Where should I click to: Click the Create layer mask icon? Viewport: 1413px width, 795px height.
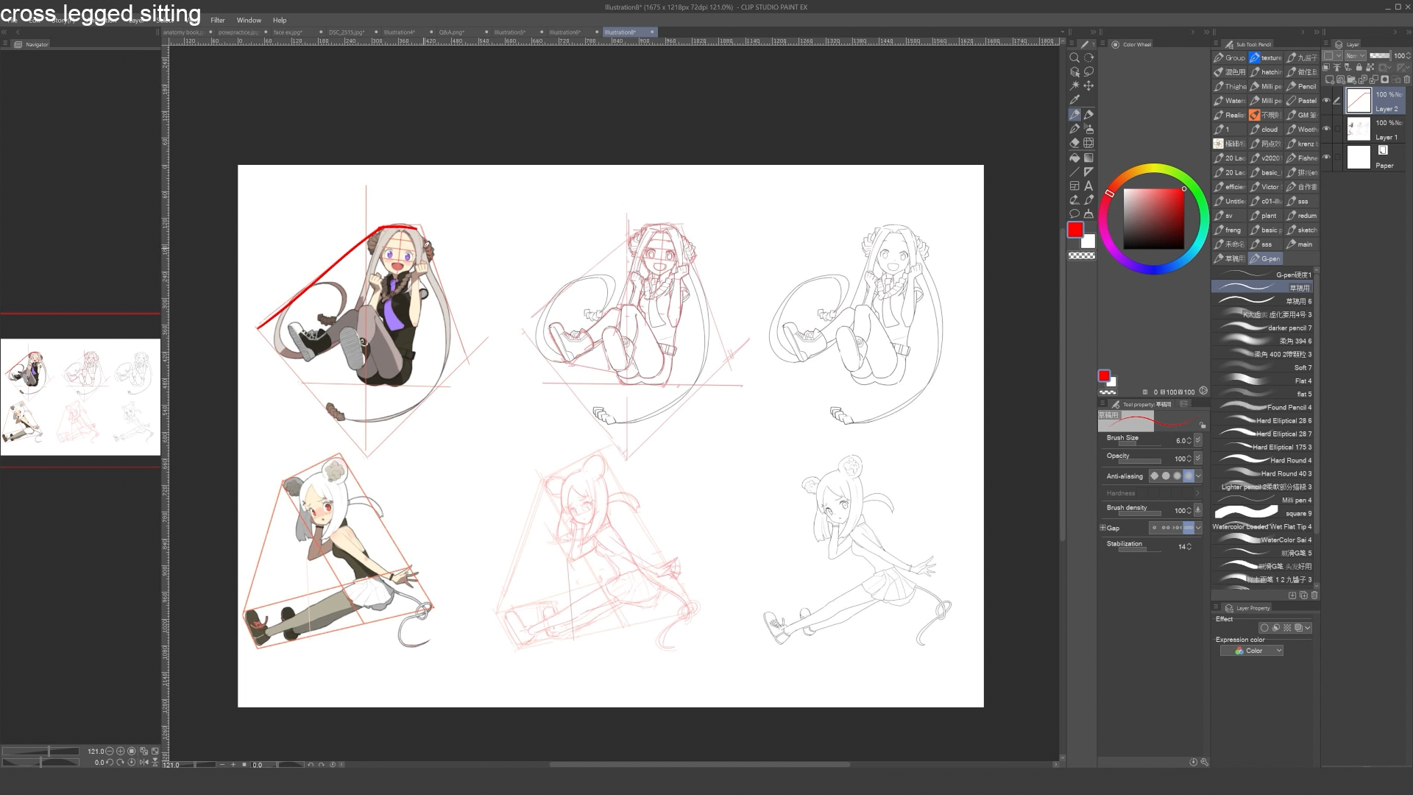1384,79
